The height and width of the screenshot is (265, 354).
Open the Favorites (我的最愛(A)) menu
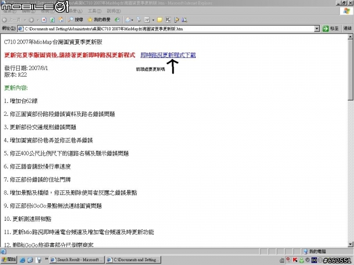(75, 11)
